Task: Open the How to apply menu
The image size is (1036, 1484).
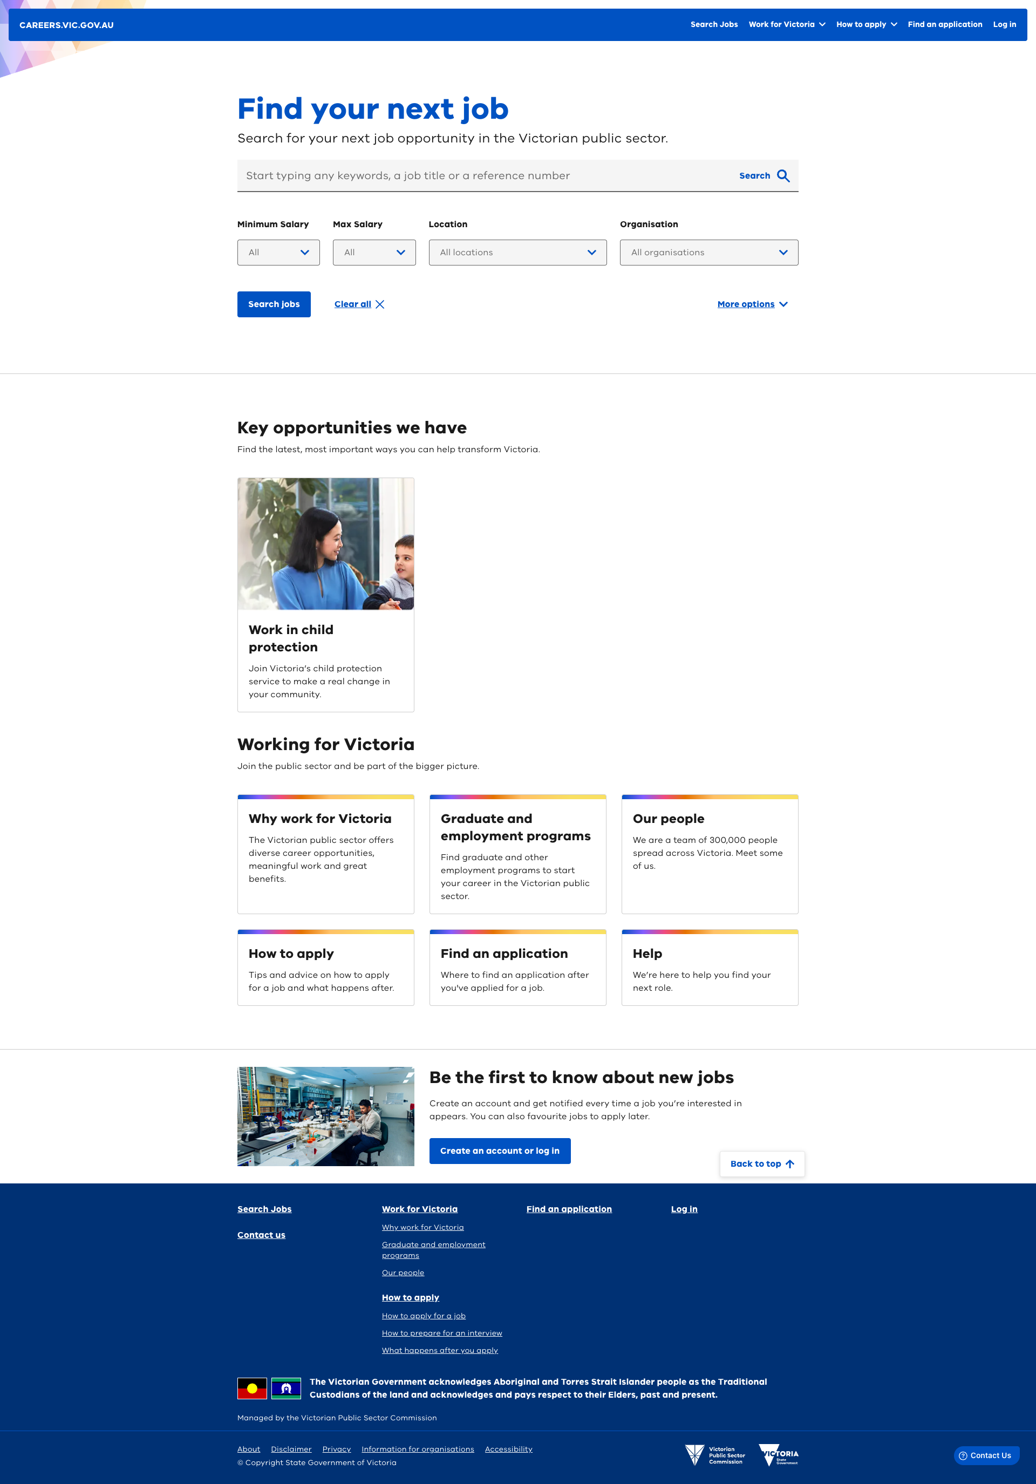Action: 866,25
